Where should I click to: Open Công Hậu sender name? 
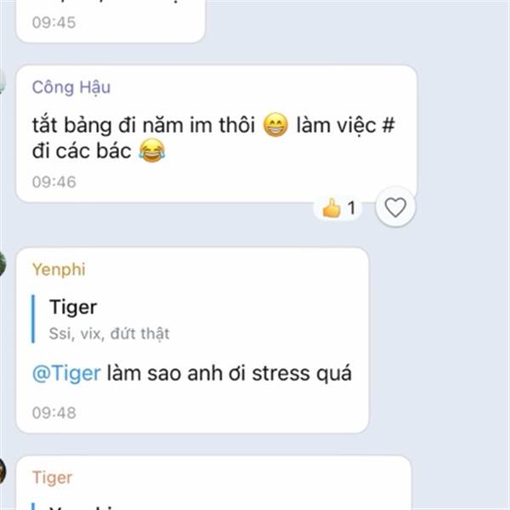(71, 88)
